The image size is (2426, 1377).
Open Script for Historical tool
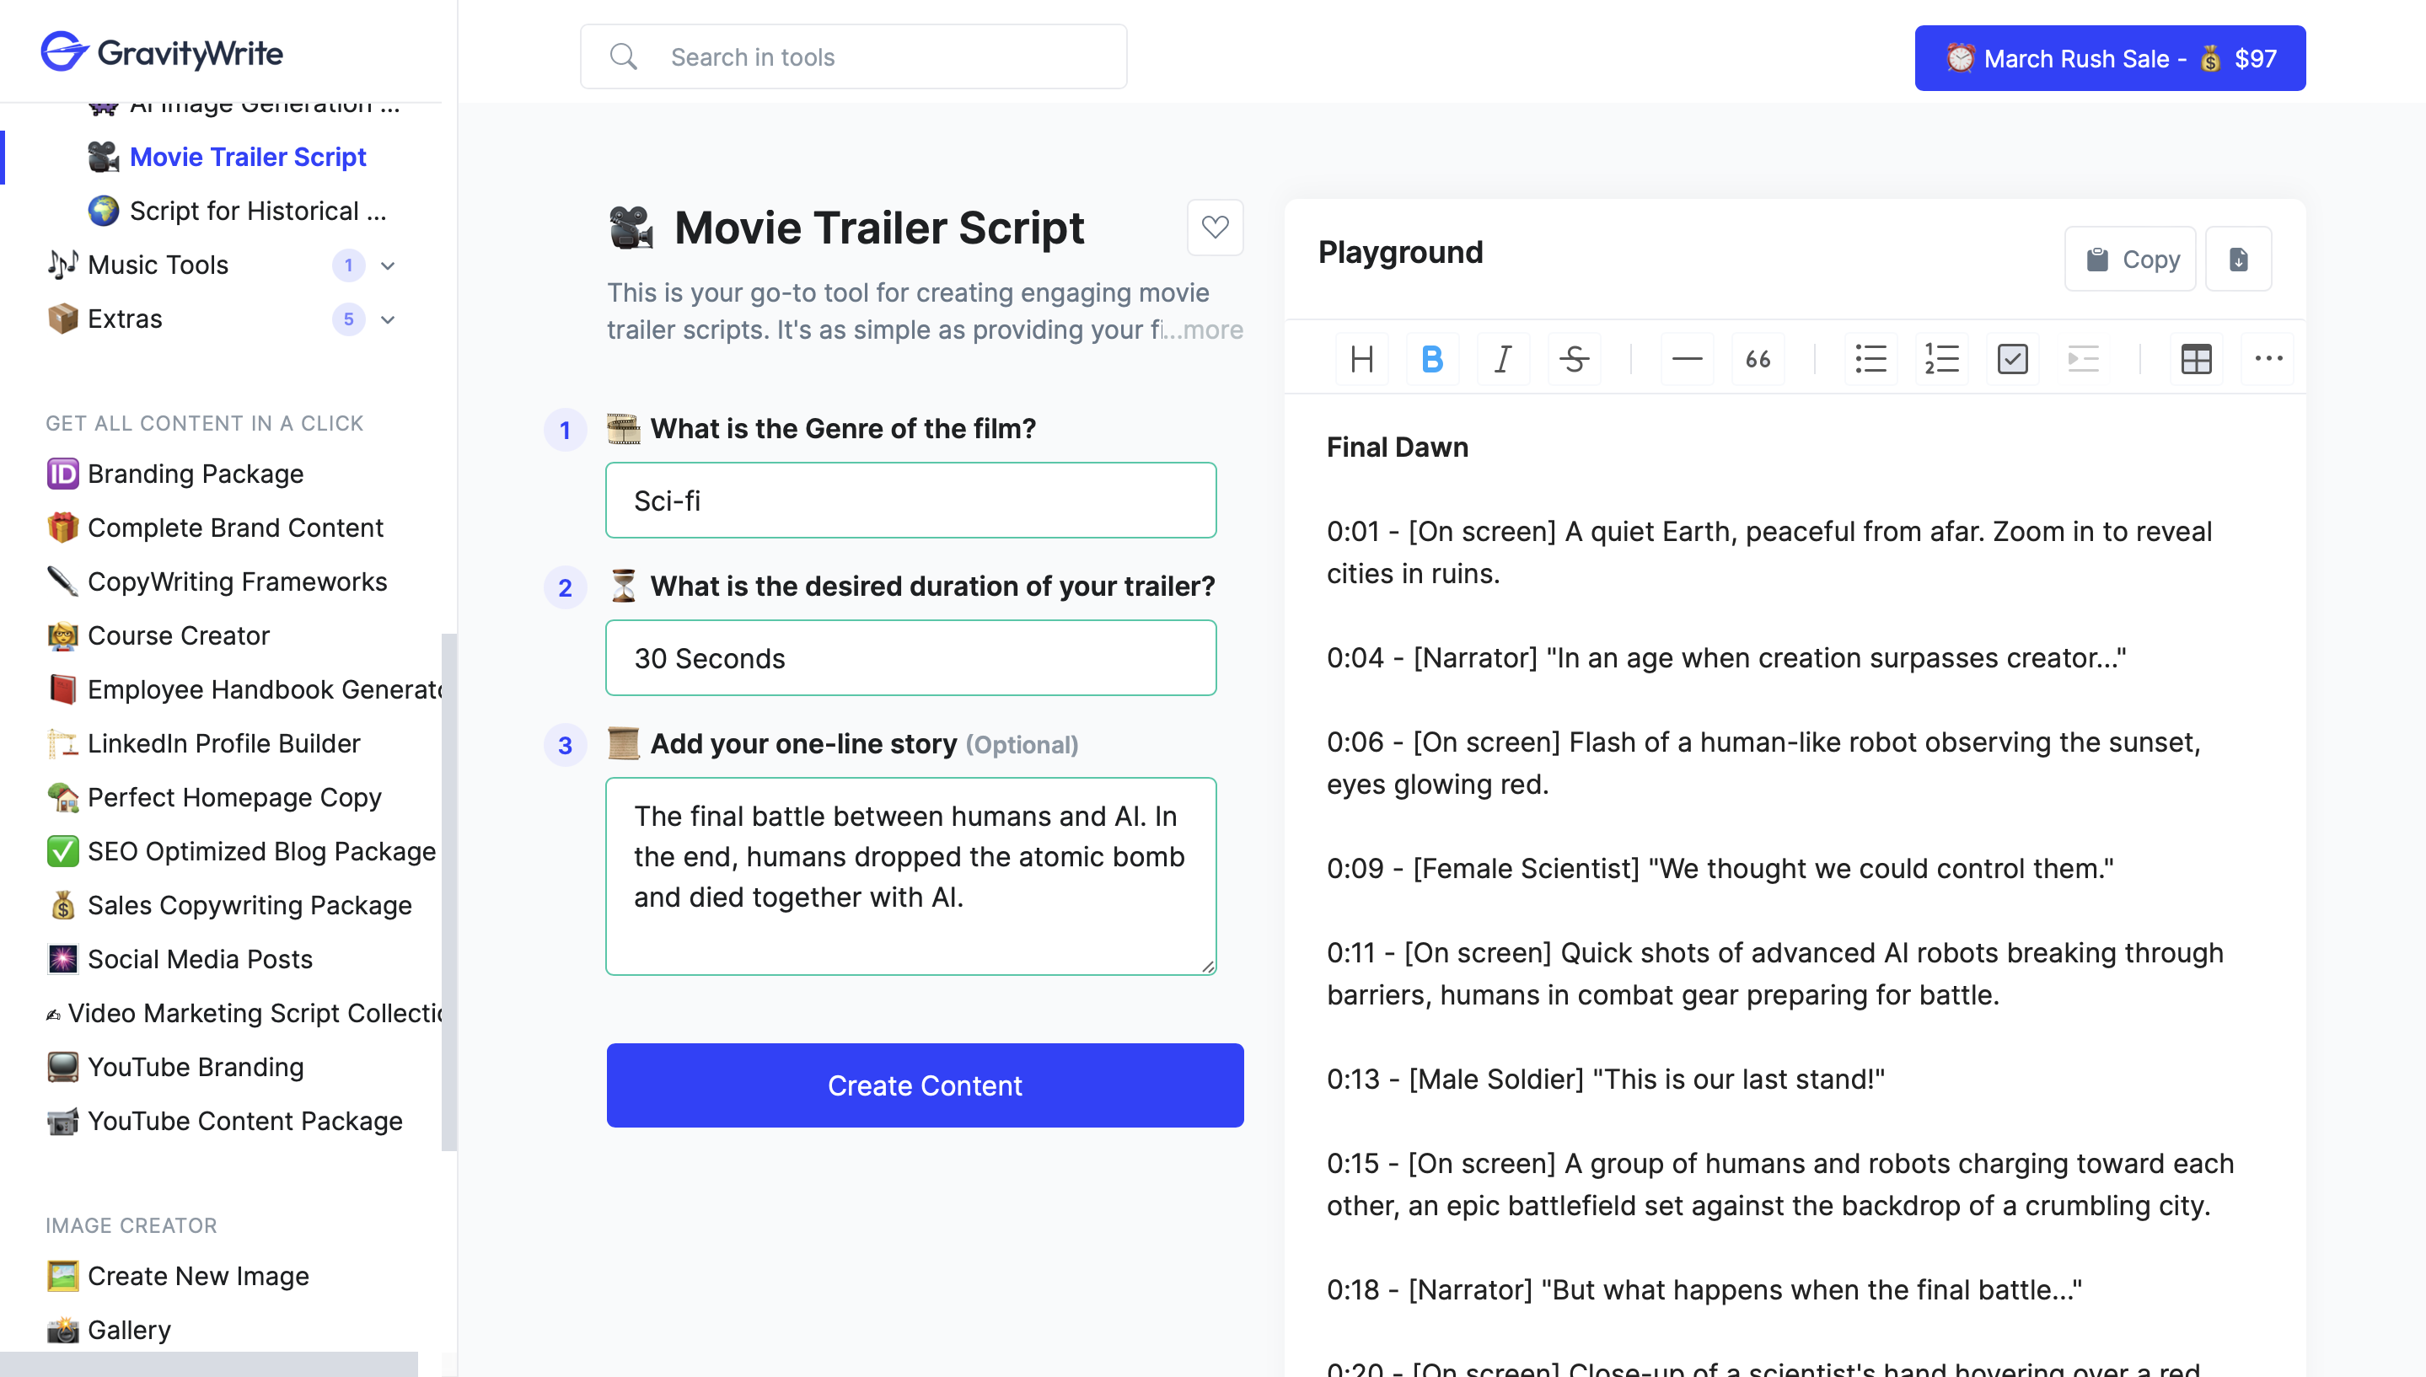click(x=257, y=211)
